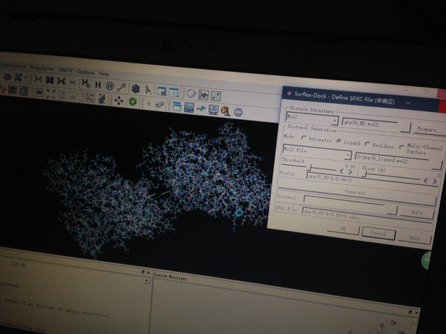
Task: Select the Automatic mode radio button
Action: (x=304, y=138)
